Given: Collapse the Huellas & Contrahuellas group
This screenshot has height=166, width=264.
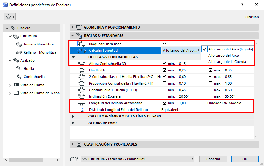Looking at the screenshot, I should 73,57.
